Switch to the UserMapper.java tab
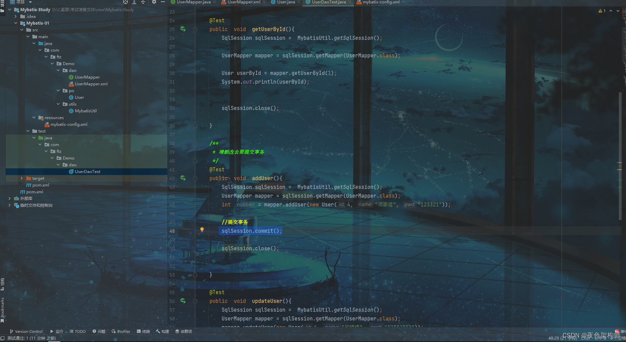The height and width of the screenshot is (342, 626). (x=194, y=2)
